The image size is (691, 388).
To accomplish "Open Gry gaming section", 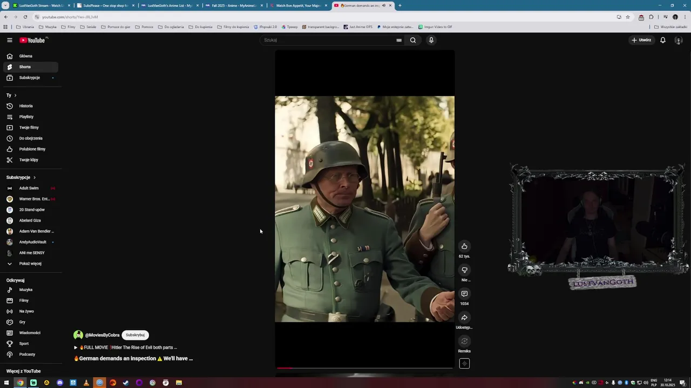I will (x=31, y=322).
